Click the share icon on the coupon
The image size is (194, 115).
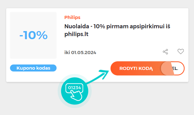coord(165,52)
